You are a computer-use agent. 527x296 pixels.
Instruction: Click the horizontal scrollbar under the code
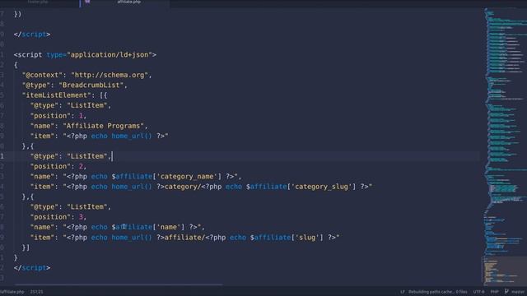coord(118,284)
